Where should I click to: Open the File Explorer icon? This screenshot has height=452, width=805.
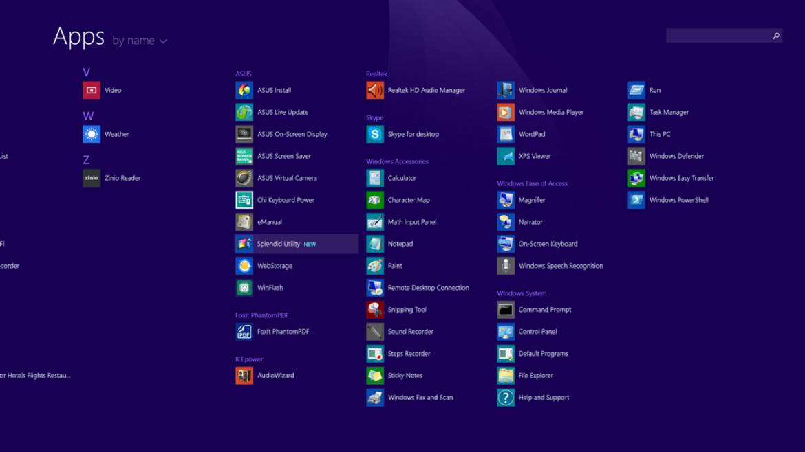506,376
